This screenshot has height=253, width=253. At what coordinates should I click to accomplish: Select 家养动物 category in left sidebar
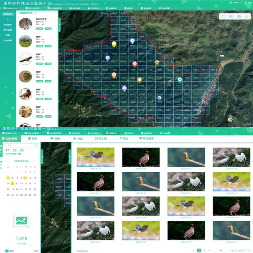tap(8, 30)
